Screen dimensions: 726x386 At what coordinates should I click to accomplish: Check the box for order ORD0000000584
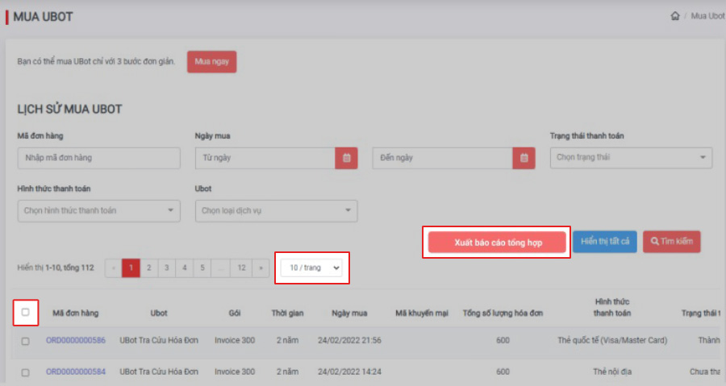[26, 372]
